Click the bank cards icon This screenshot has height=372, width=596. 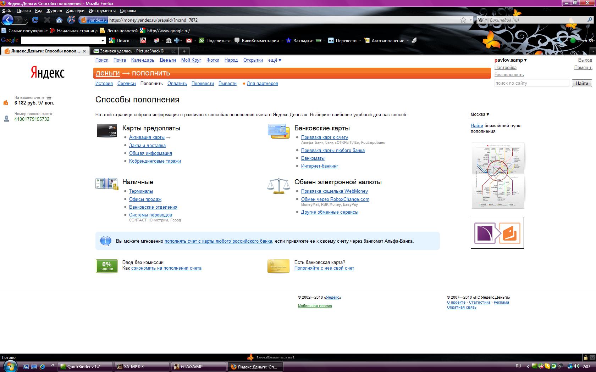278,131
